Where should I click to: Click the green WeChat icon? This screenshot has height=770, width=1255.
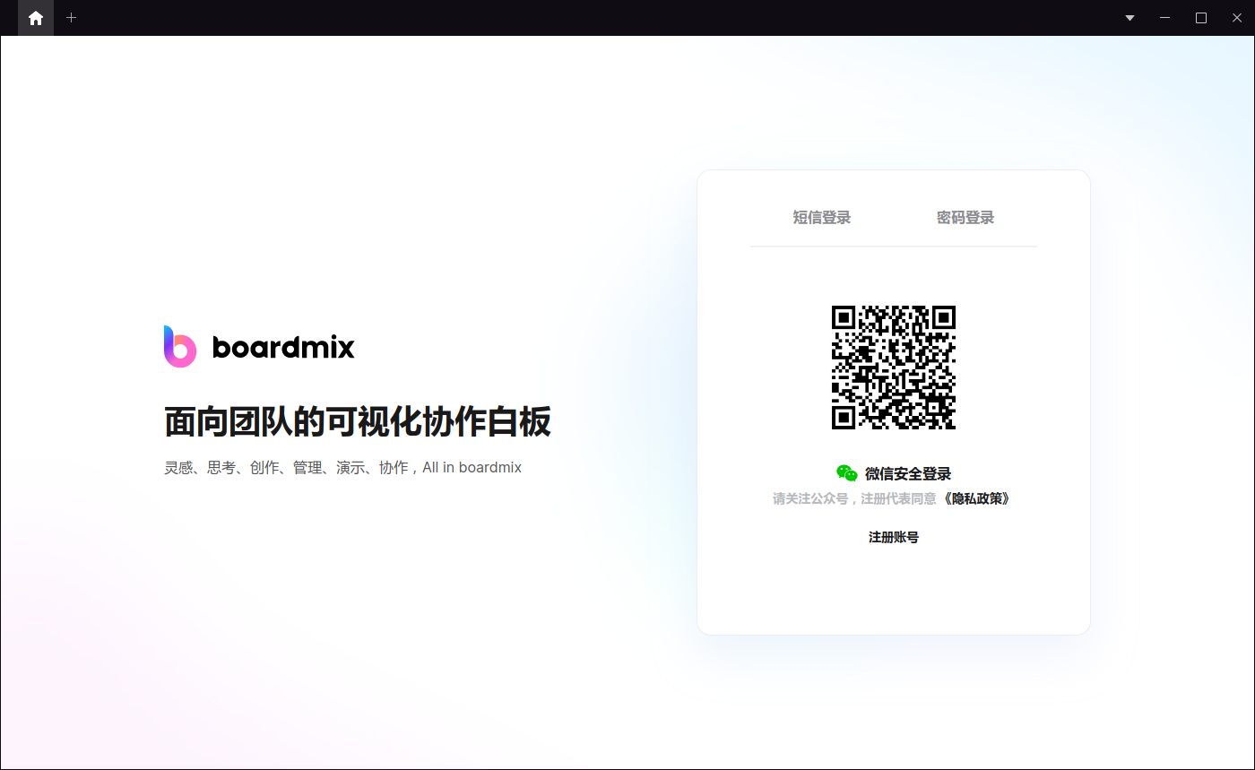846,473
